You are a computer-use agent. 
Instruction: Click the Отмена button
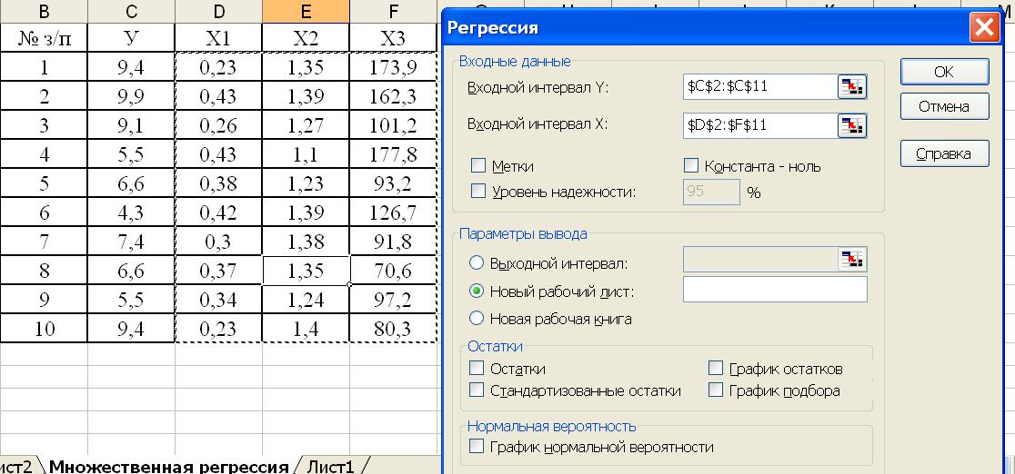(x=944, y=107)
